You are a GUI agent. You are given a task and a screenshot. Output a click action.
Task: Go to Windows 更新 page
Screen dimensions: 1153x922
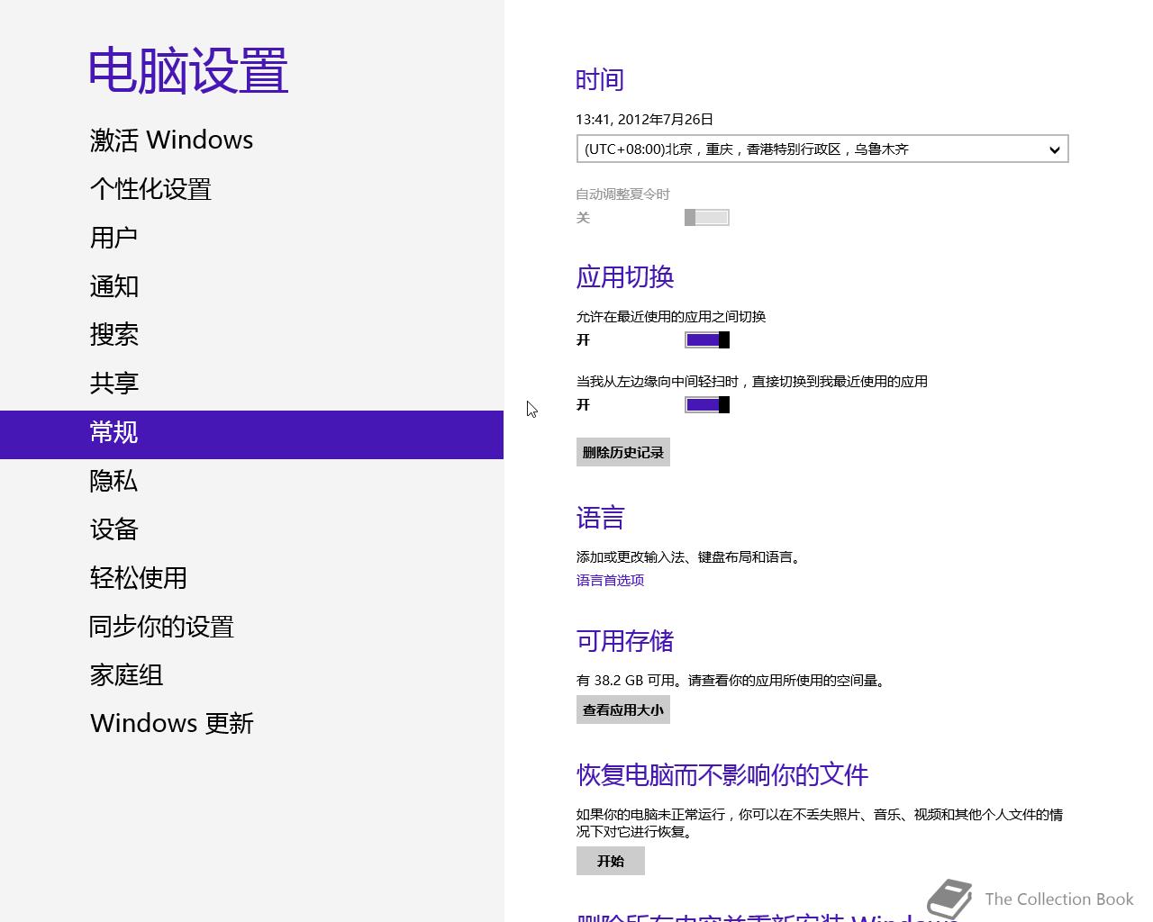(x=171, y=724)
